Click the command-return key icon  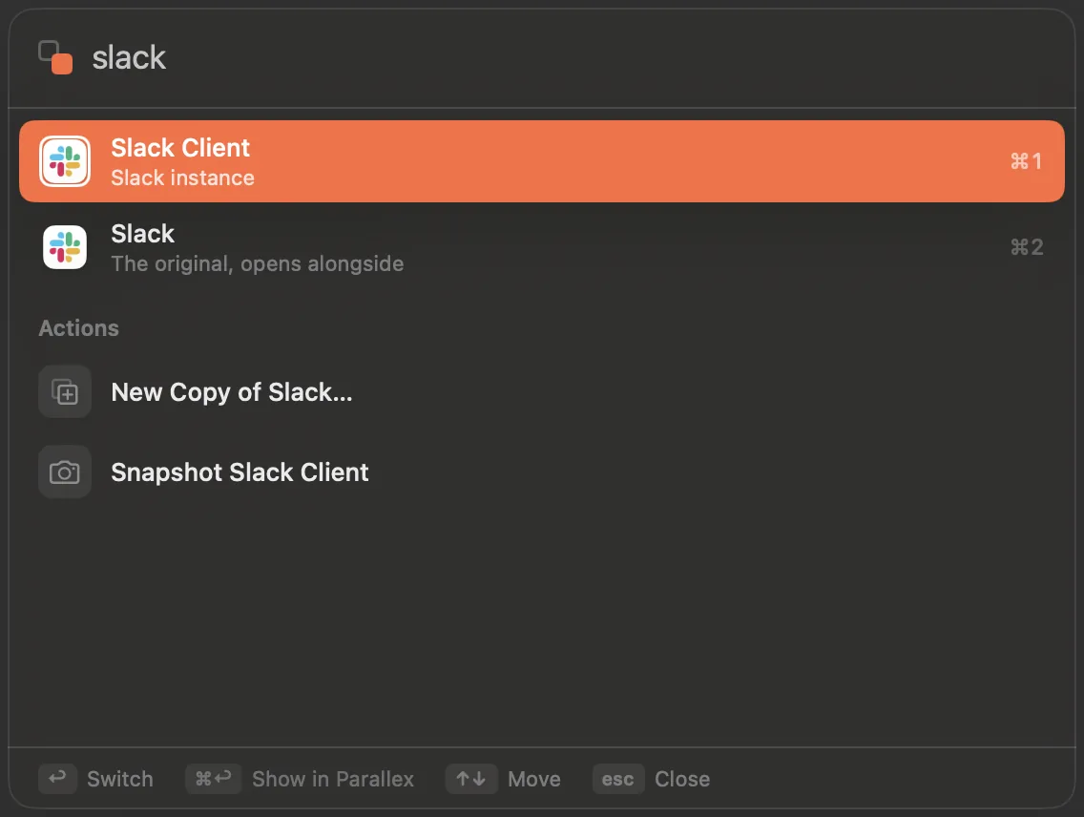[x=213, y=779]
